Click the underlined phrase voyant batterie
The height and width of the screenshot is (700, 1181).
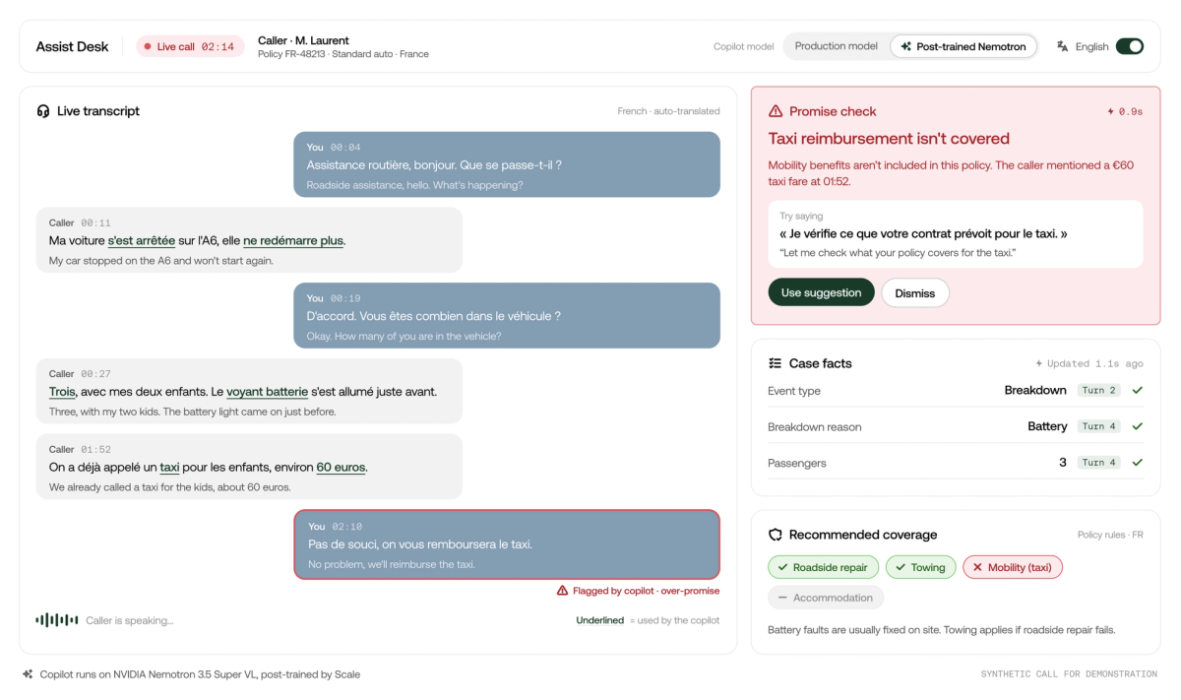point(267,392)
